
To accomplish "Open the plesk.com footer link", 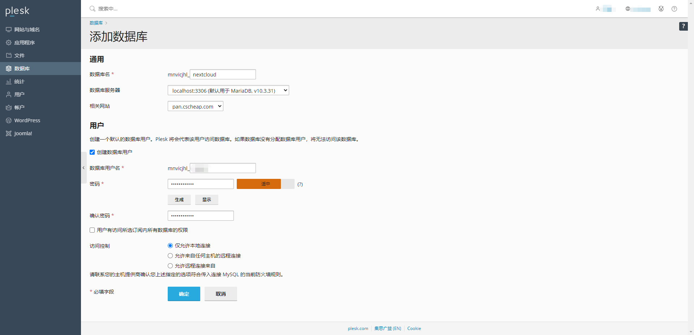I will 358,329.
